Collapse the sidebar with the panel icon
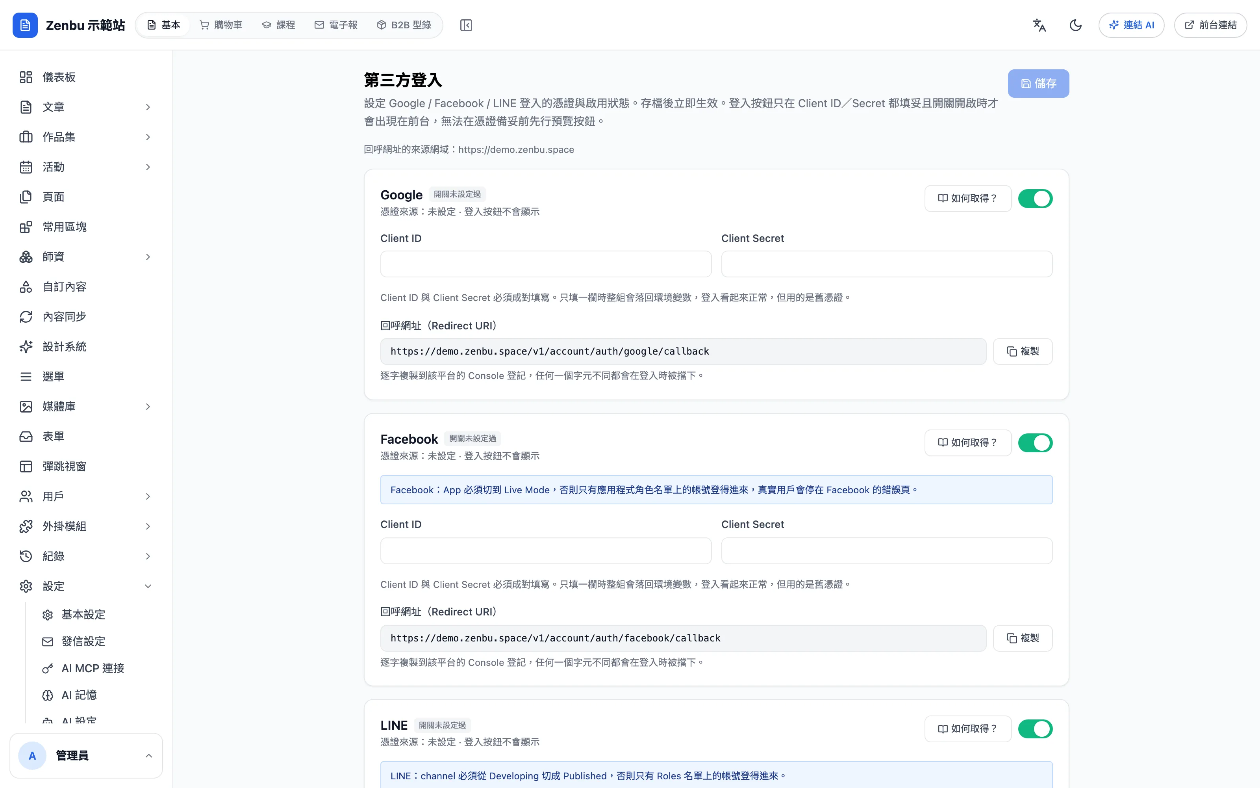 pyautogui.click(x=466, y=25)
